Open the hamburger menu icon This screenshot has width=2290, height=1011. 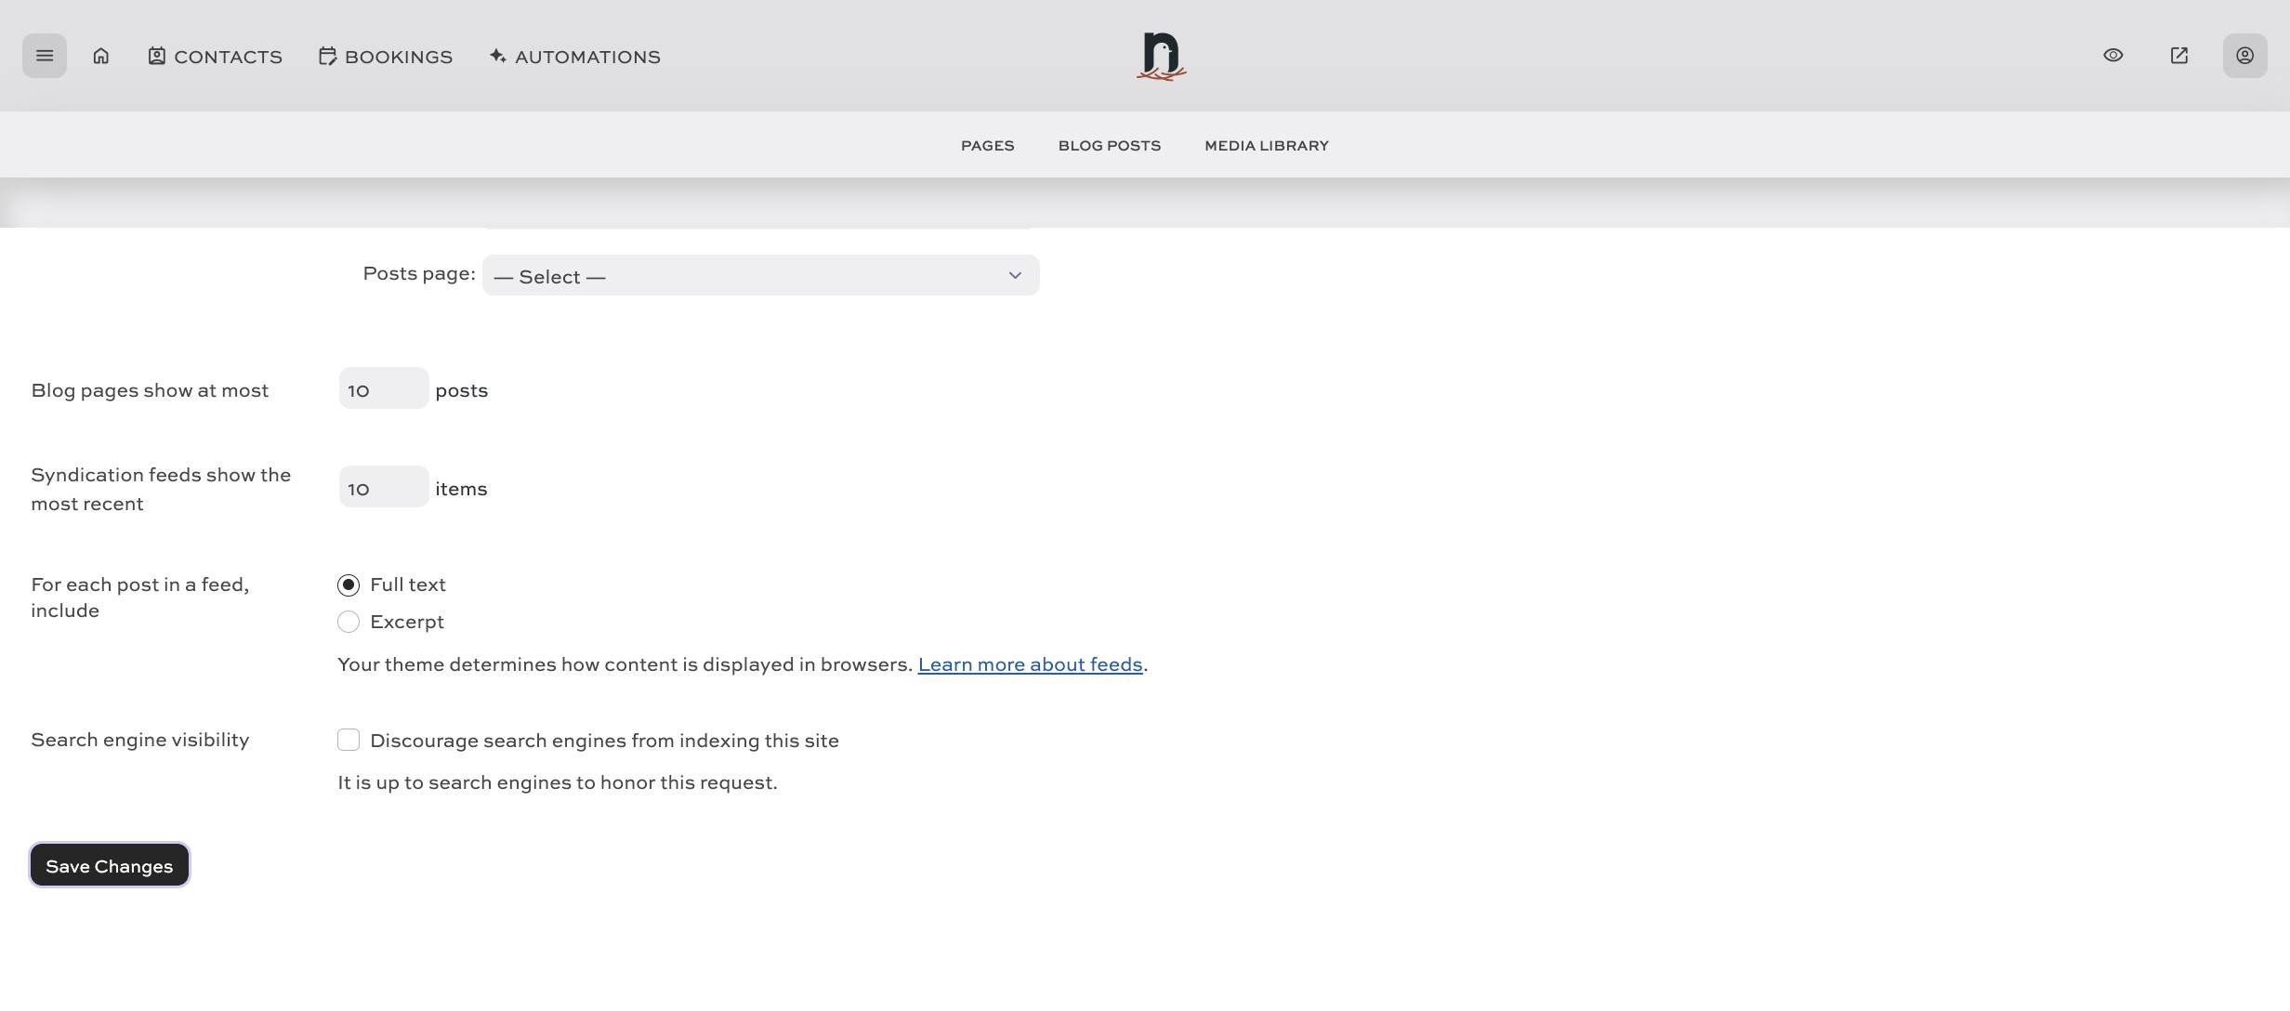pos(45,56)
